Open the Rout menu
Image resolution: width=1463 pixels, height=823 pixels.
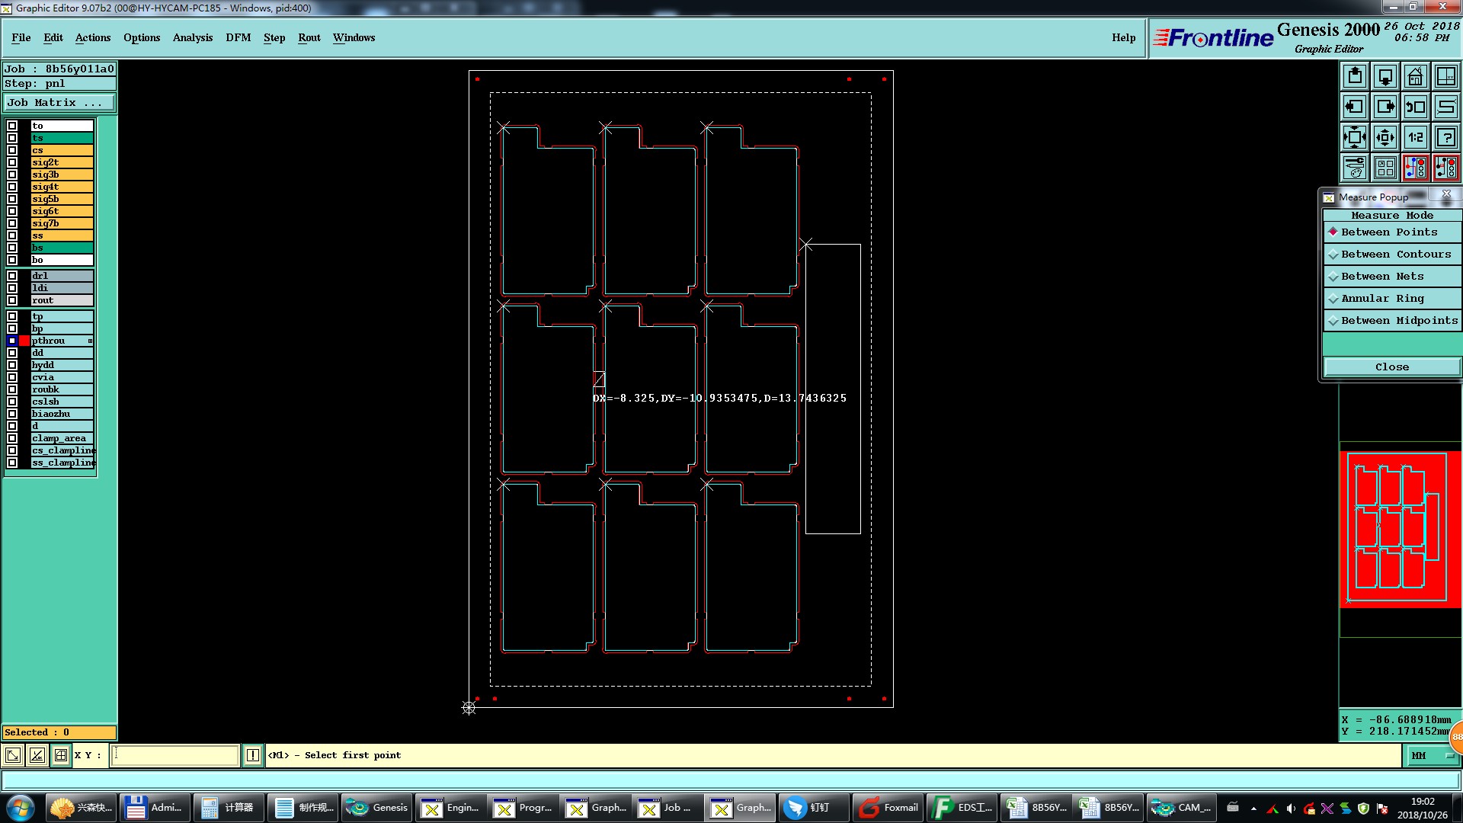(x=309, y=38)
